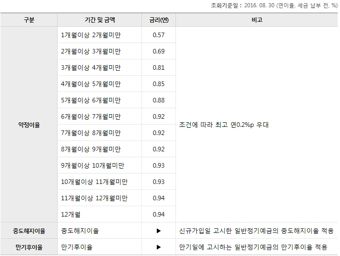This screenshot has height=256, width=340.
Task: Select the 0.81 rate value
Action: coord(159,68)
